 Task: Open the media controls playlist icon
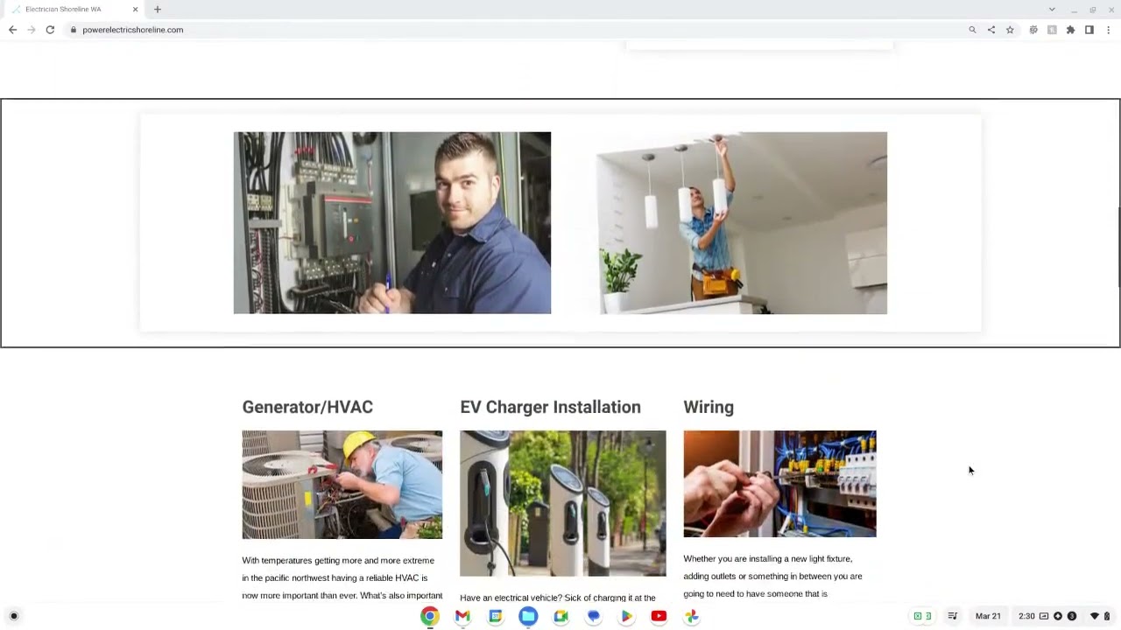click(953, 616)
